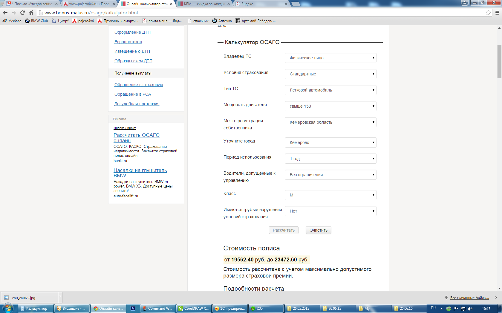Viewport: 502px width, 313px height.
Task: Open the Европротокол sidebar link
Action: 128,42
